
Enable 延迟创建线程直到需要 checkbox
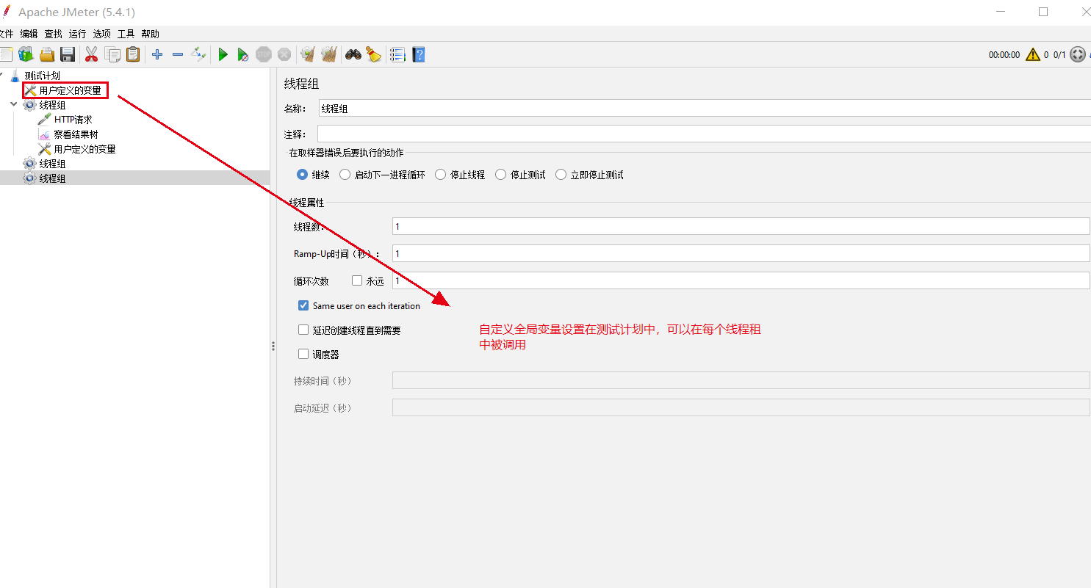tap(303, 330)
